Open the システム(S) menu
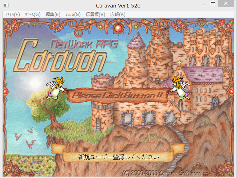This screenshot has height=178, width=237. [x=73, y=14]
